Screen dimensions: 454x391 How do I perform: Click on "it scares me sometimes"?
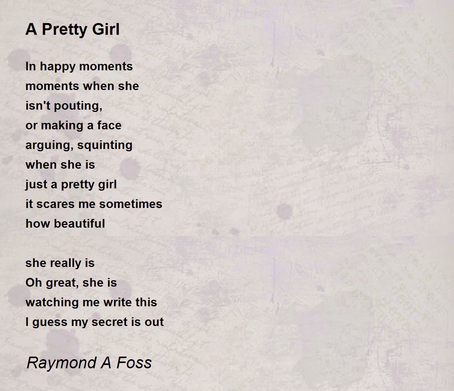pyautogui.click(x=94, y=204)
